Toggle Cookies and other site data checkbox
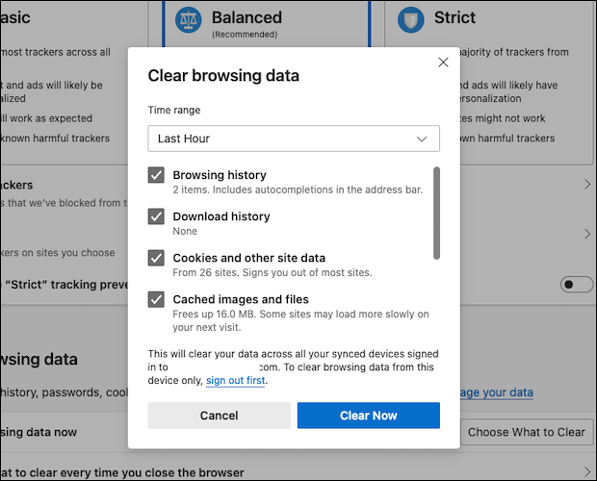Viewport: 597px width, 481px height. 156,258
